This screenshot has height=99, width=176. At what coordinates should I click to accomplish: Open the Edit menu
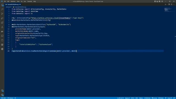pyautogui.click(x=8, y=1)
